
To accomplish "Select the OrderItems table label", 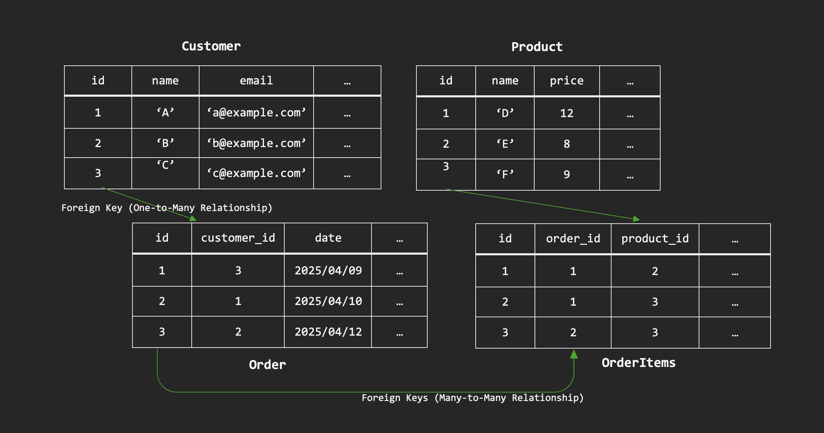I will pyautogui.click(x=638, y=363).
